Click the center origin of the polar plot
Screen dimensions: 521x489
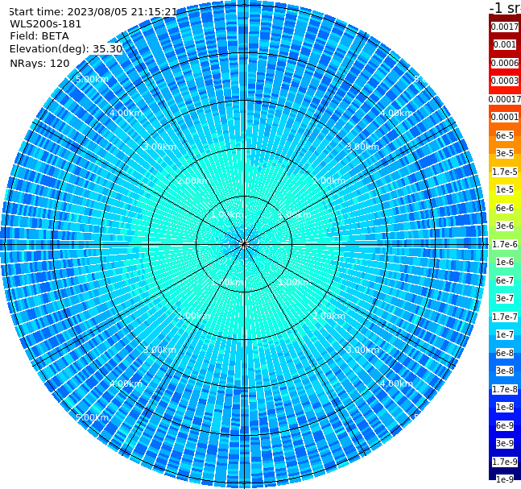coord(244,245)
